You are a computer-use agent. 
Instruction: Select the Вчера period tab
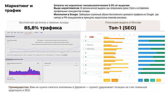coord(12,33)
